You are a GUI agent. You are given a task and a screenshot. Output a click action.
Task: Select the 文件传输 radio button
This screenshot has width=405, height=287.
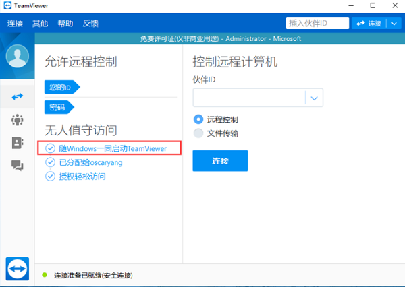point(198,133)
